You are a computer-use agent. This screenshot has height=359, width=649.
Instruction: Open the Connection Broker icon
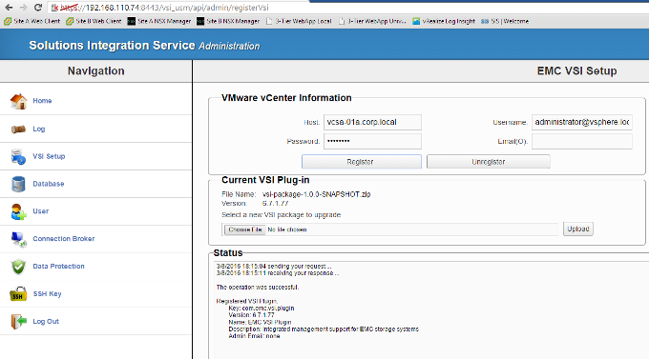[x=19, y=239]
